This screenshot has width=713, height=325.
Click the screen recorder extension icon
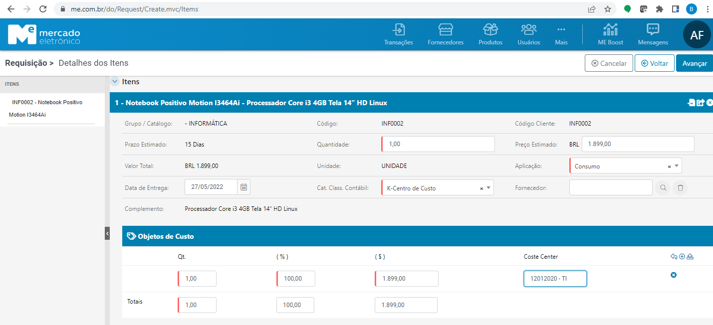tap(644, 9)
